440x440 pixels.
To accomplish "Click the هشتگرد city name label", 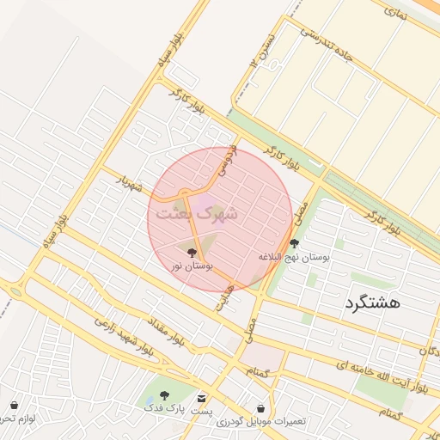I will tap(372, 303).
